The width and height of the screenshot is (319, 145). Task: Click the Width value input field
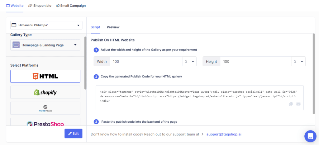click(146, 62)
